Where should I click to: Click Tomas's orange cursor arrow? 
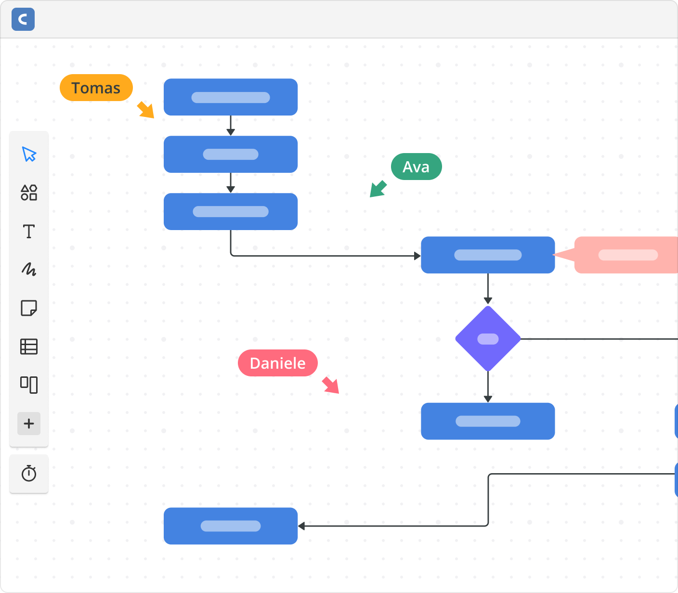[x=146, y=110]
